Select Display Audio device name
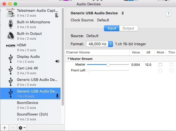Viewport: 176px width, 131px height. 28,57
